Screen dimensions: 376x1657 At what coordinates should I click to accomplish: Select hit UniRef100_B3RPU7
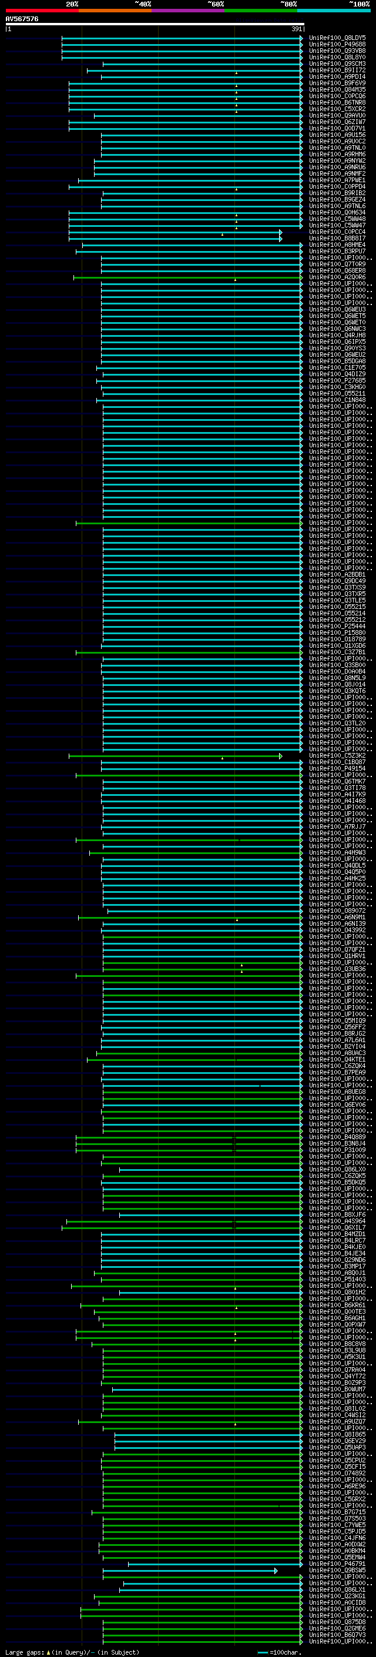point(337,251)
